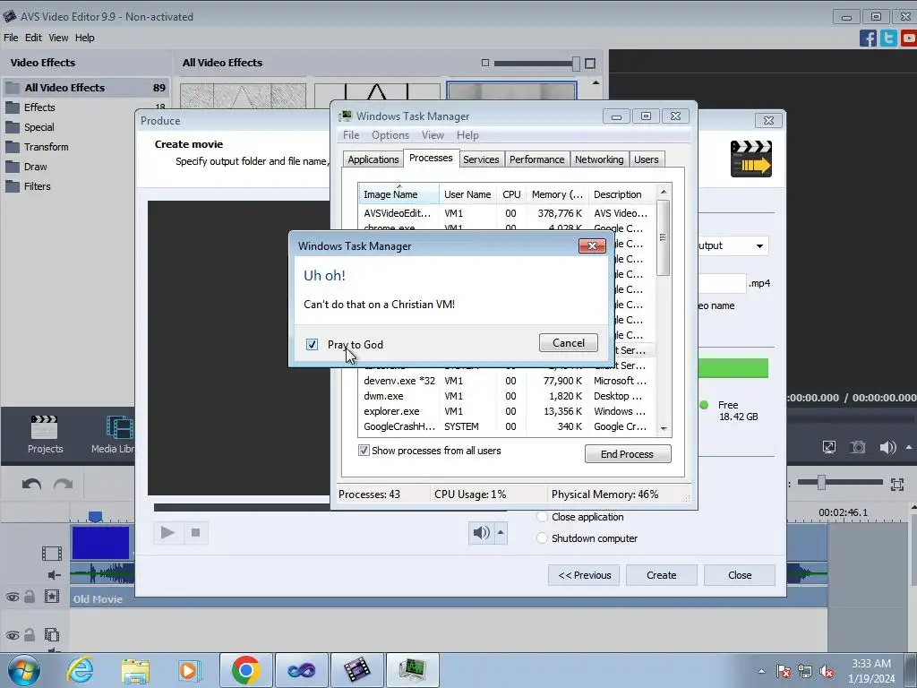
Task: Click the End Process button
Action: click(x=628, y=454)
